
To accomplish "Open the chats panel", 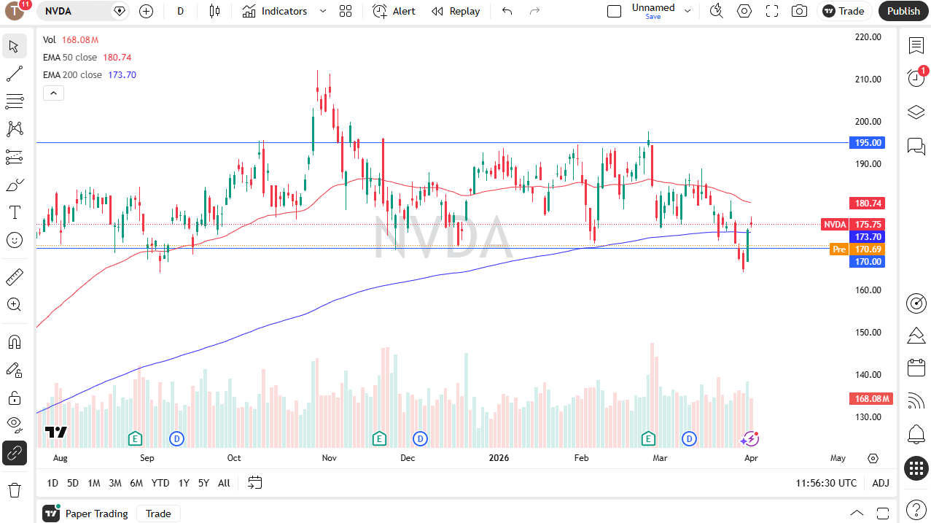I will [x=916, y=146].
